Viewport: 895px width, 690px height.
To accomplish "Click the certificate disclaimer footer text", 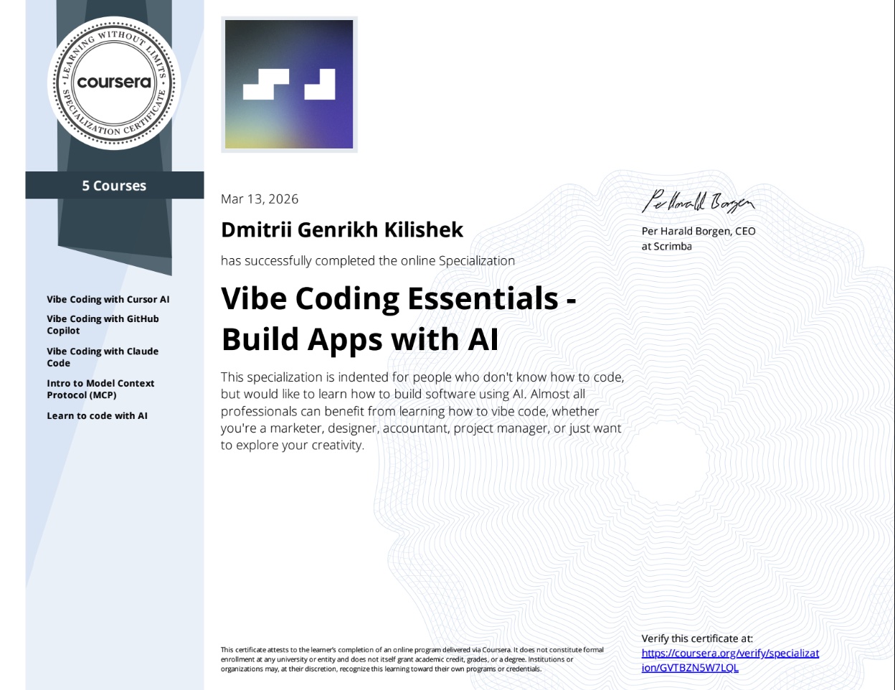I will pyautogui.click(x=412, y=659).
